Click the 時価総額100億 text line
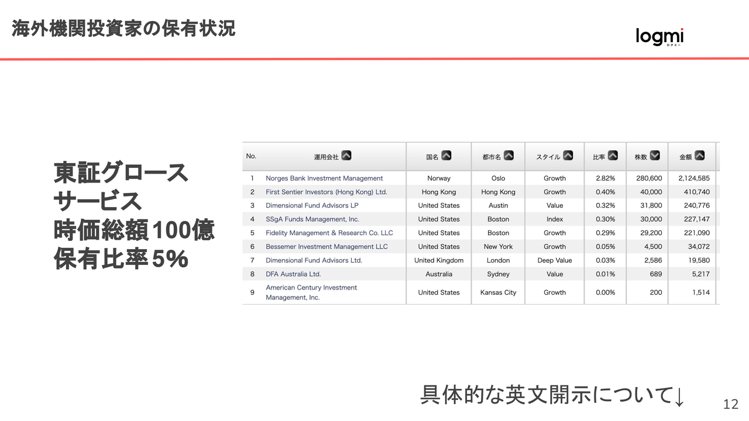Screen dimensions: 749x421 134,230
